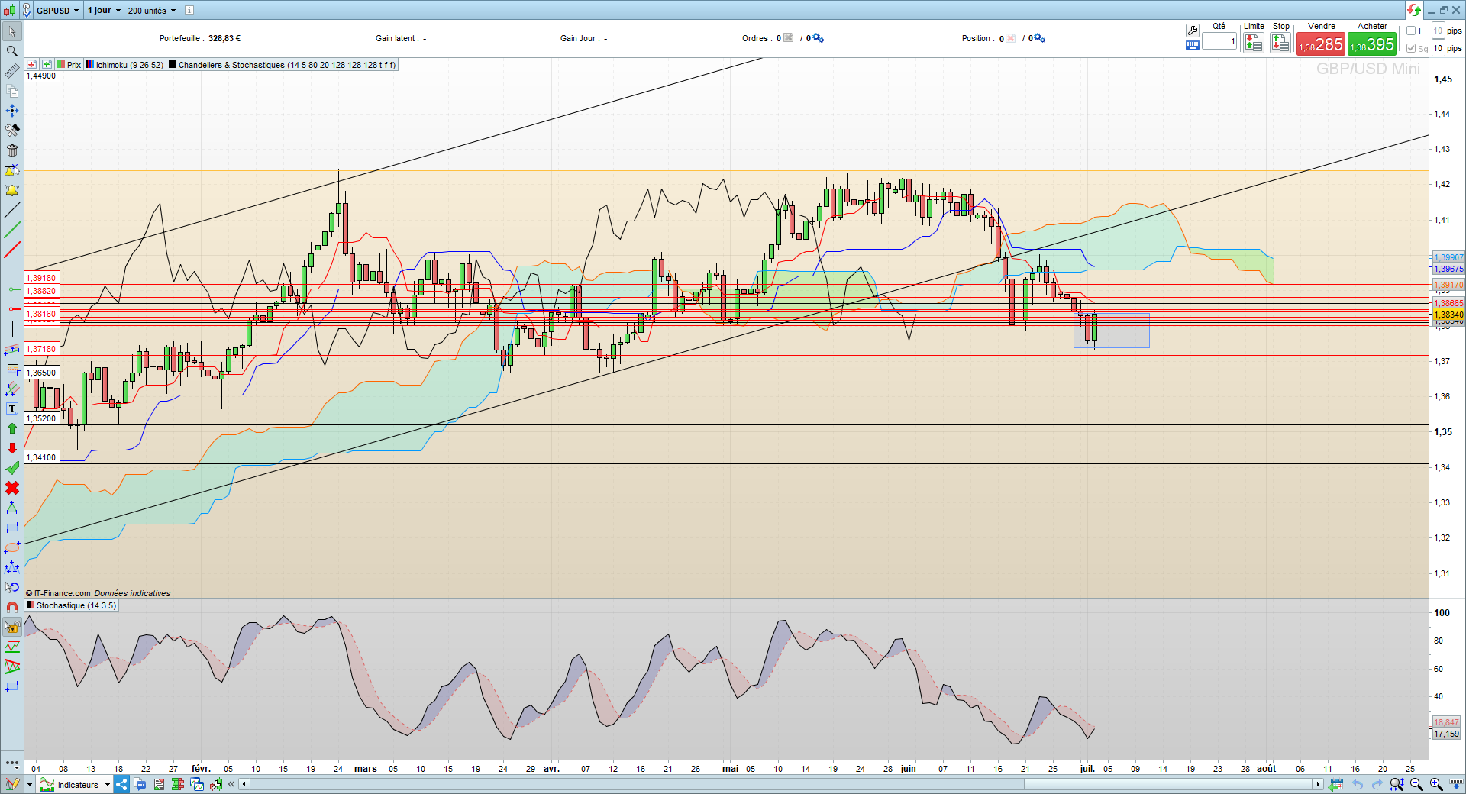The height and width of the screenshot is (794, 1466).
Task: Select the green line drawing tool
Action: pos(12,230)
